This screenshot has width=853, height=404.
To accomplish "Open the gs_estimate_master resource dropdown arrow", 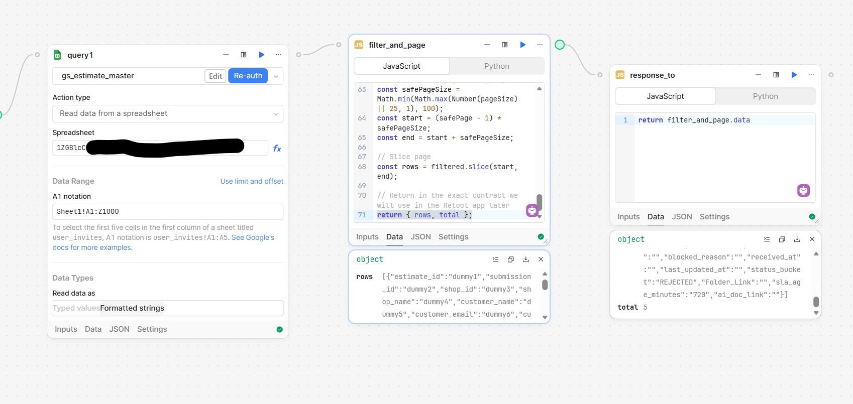I will [x=276, y=76].
